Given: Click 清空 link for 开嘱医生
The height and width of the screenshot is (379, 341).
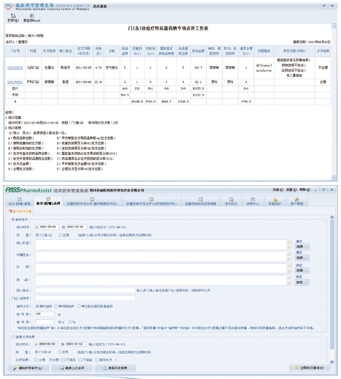Looking at the screenshot, I should (x=299, y=252).
